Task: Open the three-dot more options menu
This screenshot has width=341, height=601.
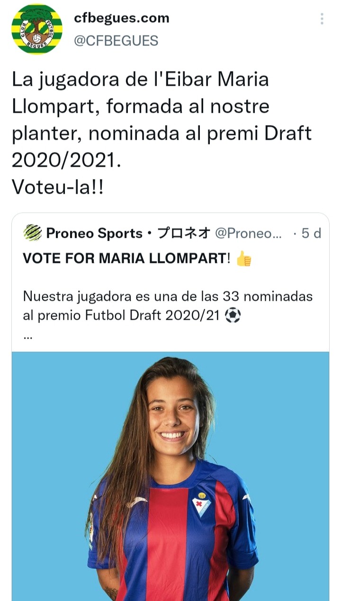Action: [x=322, y=19]
